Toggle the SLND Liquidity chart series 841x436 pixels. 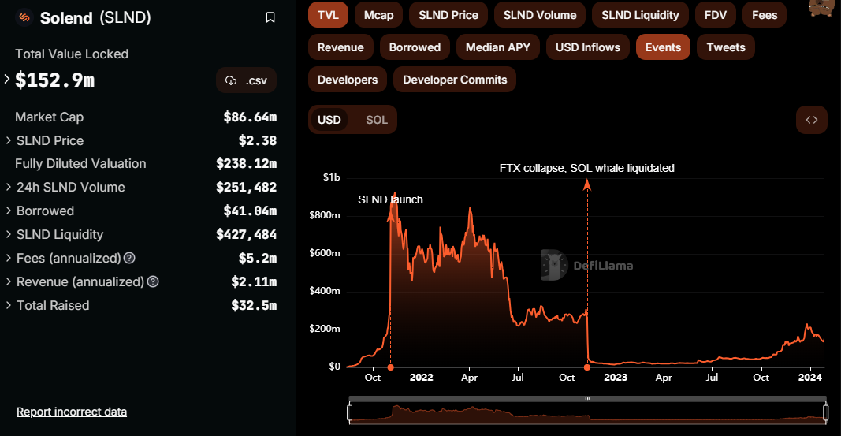tap(640, 15)
